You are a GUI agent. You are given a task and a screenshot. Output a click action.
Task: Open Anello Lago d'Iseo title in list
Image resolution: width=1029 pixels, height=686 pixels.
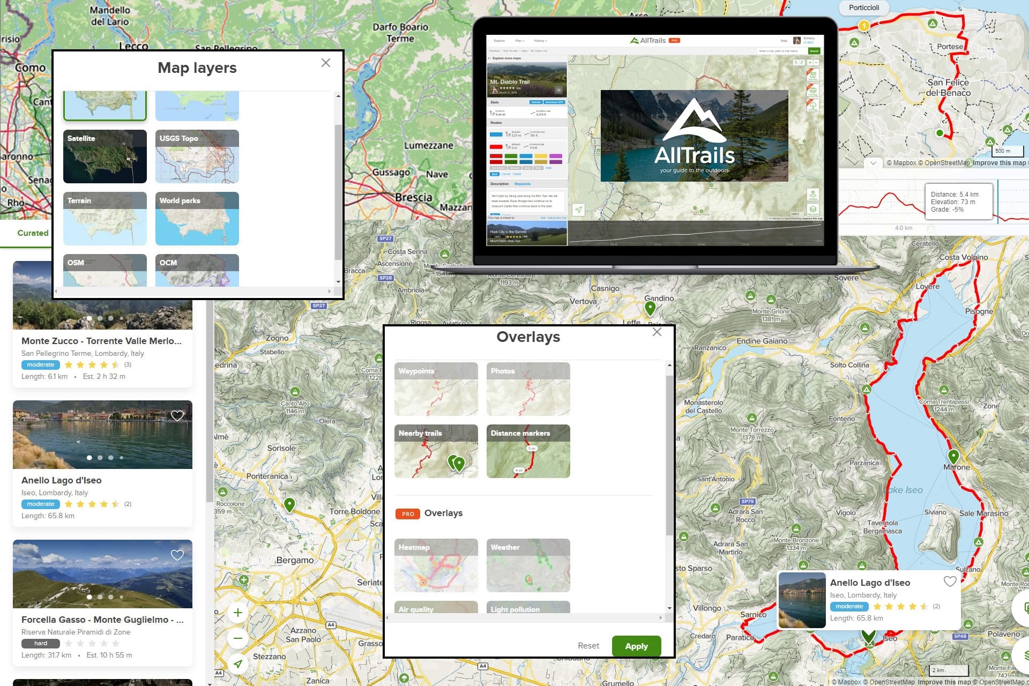(x=61, y=480)
